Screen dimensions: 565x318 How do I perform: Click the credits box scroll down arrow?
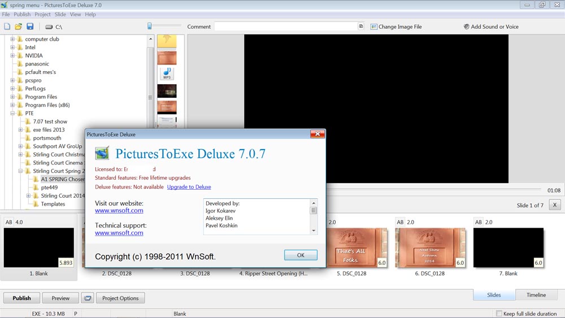point(314,230)
